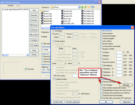Click Optionen button next to Text einfügen
135x105 pixels.
pyautogui.click(x=126, y=85)
